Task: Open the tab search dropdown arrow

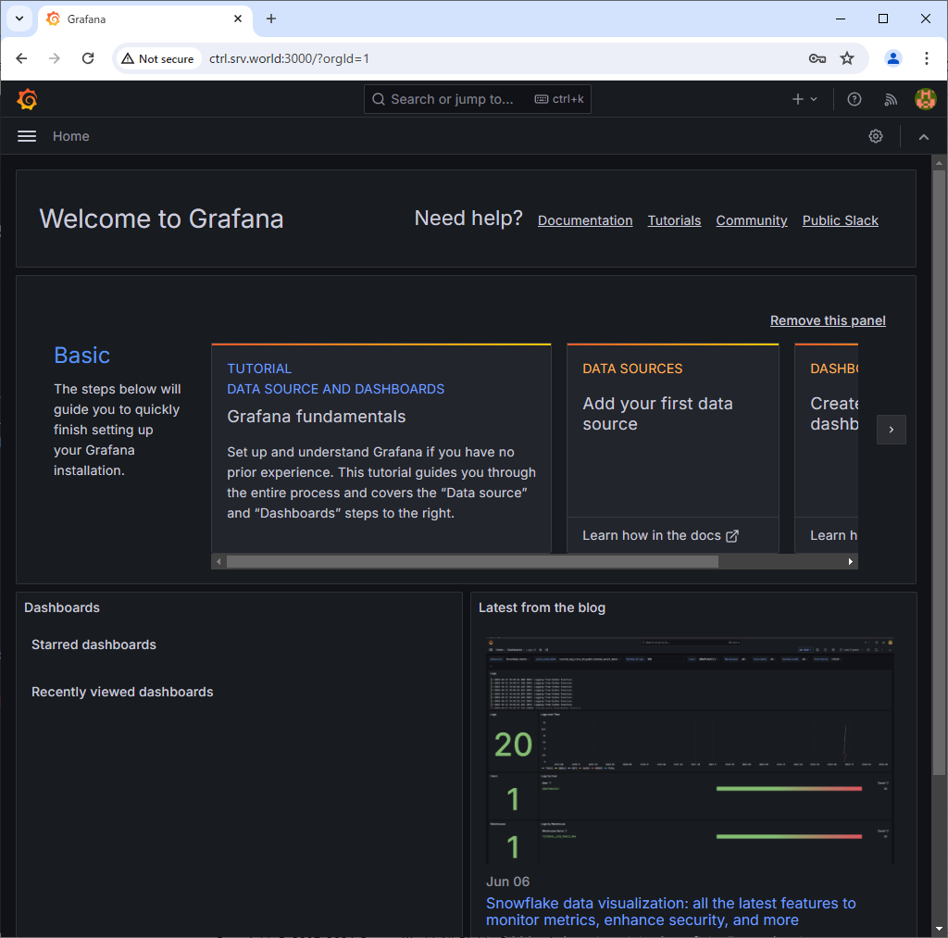Action: pos(19,19)
